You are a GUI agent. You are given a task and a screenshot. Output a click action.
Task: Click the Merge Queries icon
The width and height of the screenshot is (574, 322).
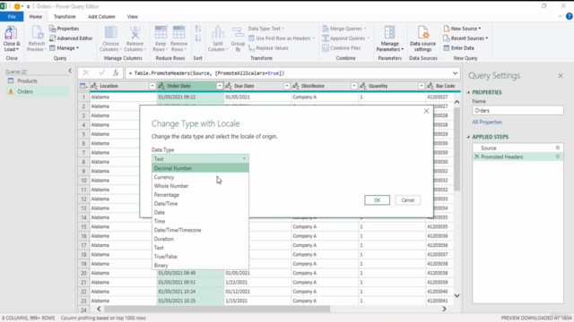pos(326,29)
